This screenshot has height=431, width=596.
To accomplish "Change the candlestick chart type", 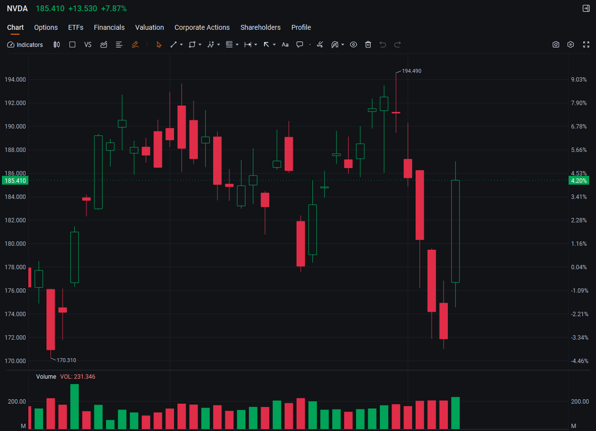I will pyautogui.click(x=57, y=45).
